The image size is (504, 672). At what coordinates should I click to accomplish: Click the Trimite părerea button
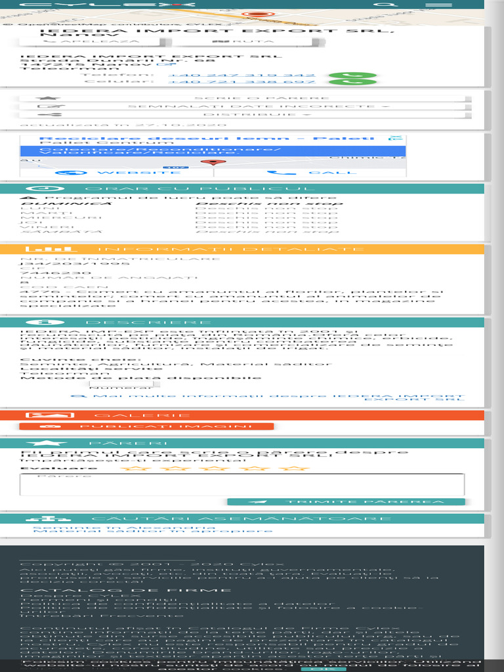pos(346,502)
